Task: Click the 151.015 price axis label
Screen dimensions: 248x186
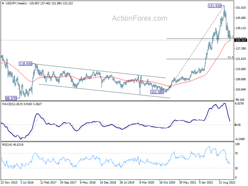Action: (x=241, y=8)
